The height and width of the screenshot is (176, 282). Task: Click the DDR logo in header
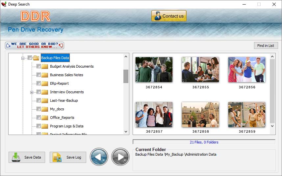click(36, 16)
